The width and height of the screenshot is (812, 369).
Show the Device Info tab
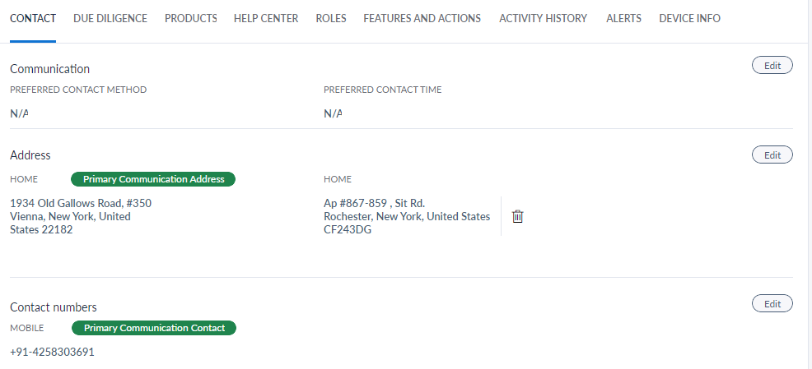coord(689,18)
